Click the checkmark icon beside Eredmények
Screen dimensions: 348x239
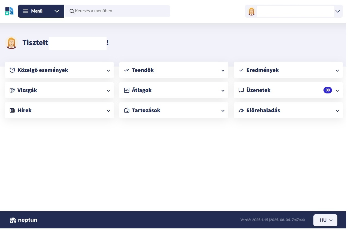[241, 70]
